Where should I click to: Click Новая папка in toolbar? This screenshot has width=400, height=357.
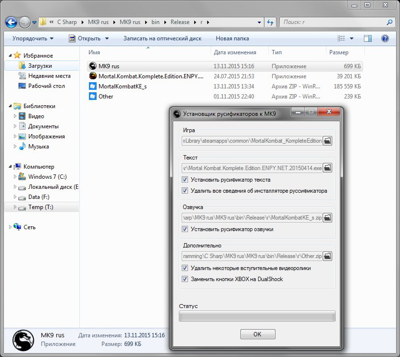coord(232,38)
